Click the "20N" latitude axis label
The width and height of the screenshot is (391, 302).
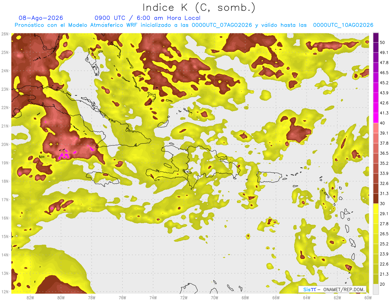click(x=5, y=144)
